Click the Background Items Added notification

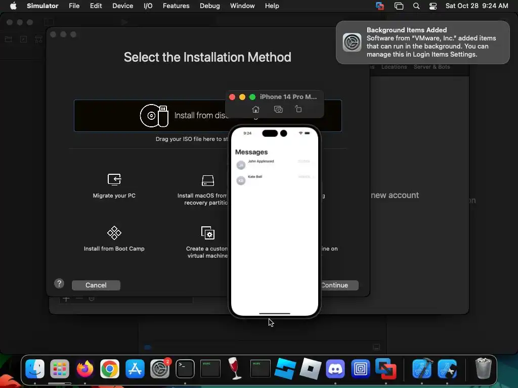pyautogui.click(x=423, y=42)
